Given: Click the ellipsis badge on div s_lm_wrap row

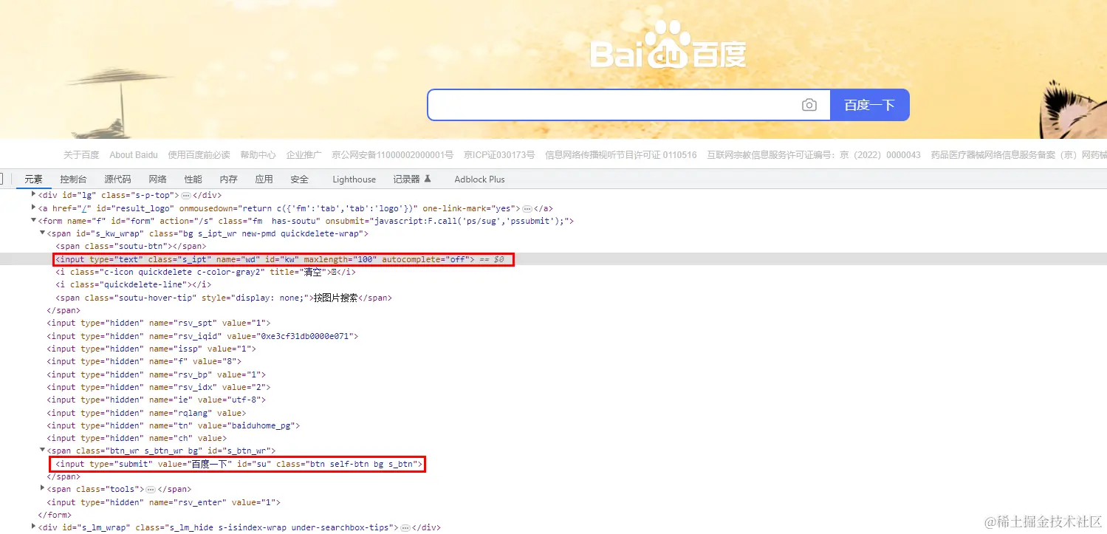Looking at the screenshot, I should [405, 528].
